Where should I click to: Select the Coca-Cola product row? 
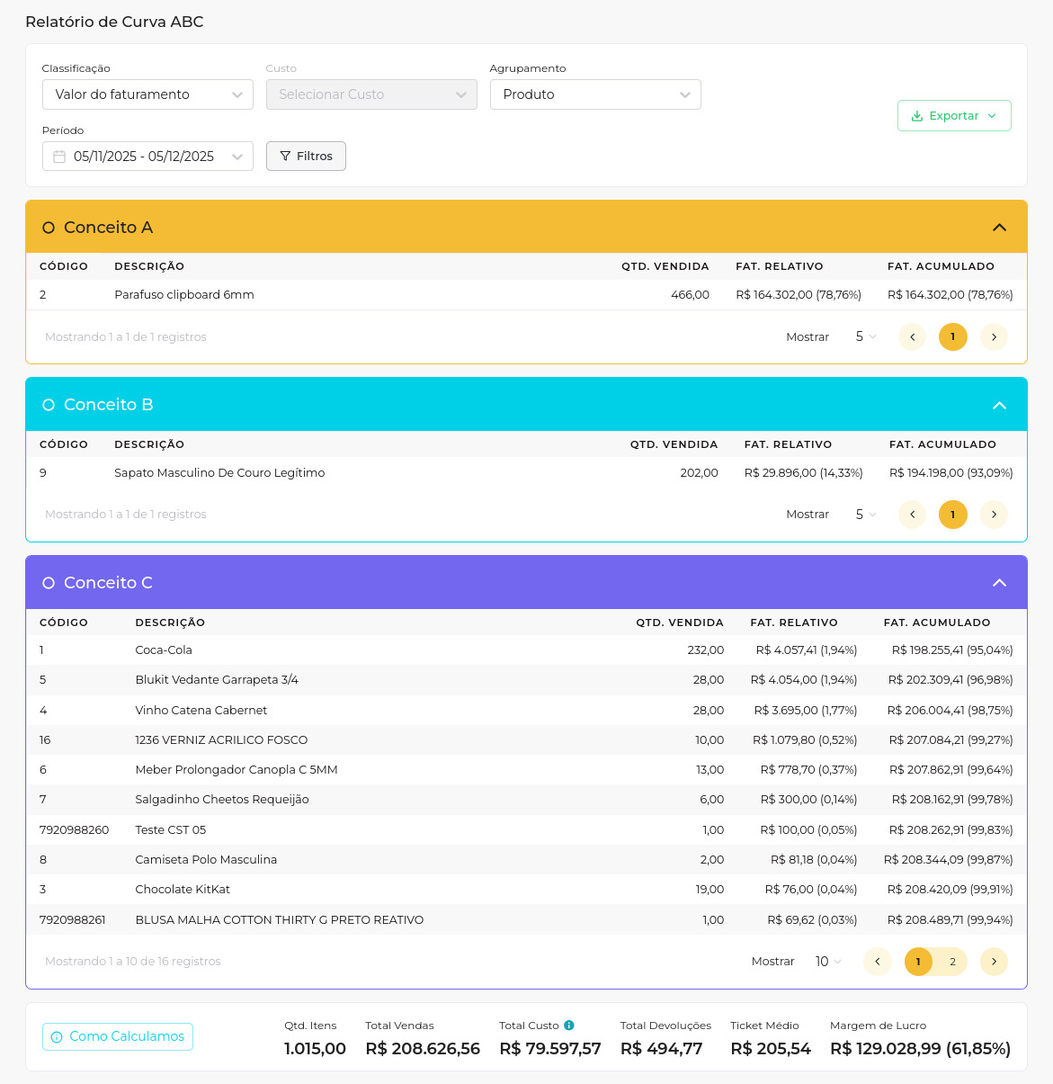(164, 650)
